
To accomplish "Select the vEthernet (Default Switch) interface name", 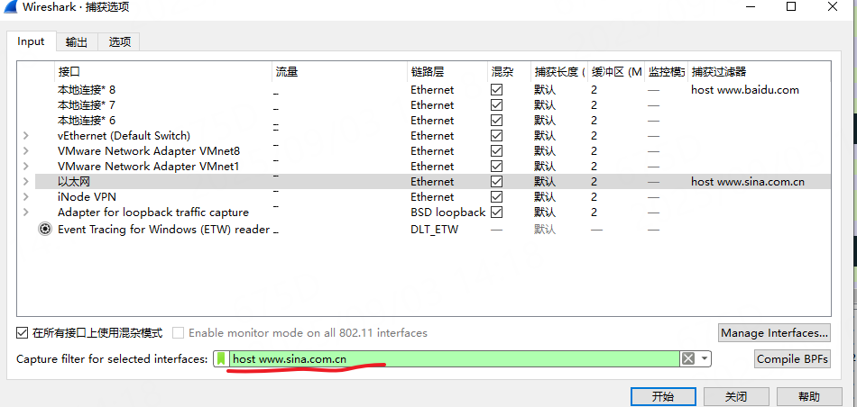I will pyautogui.click(x=124, y=135).
